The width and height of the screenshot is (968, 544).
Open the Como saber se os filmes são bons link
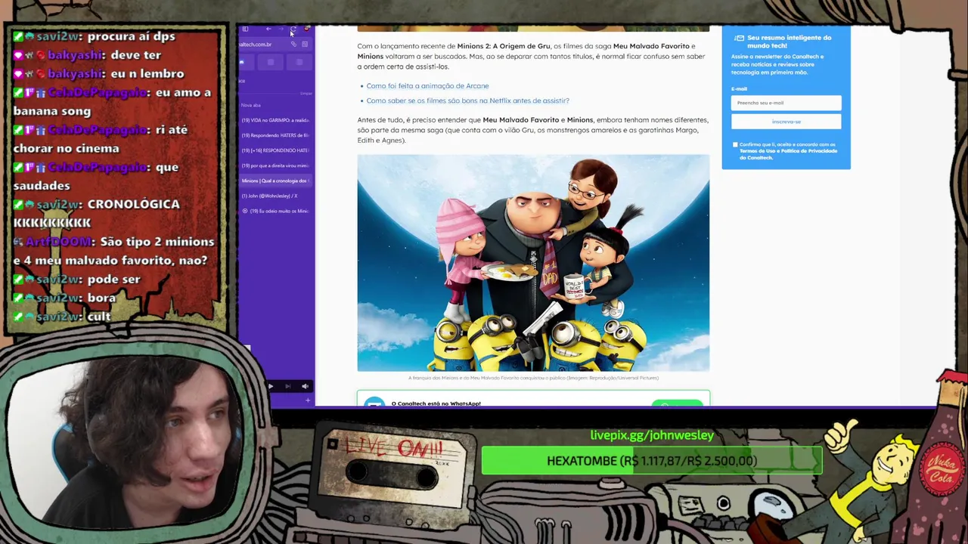click(x=467, y=100)
